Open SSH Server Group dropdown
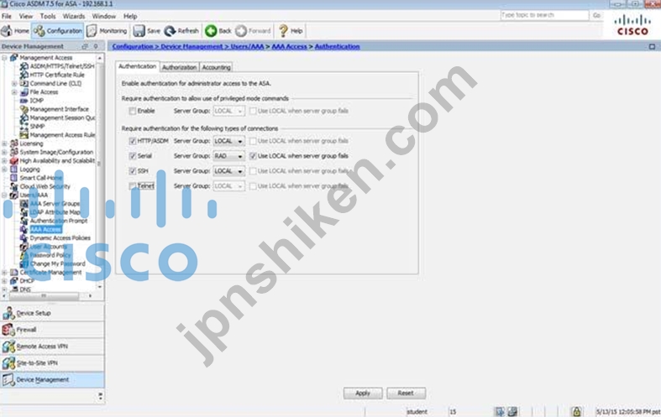This screenshot has width=661, height=417. click(x=228, y=171)
